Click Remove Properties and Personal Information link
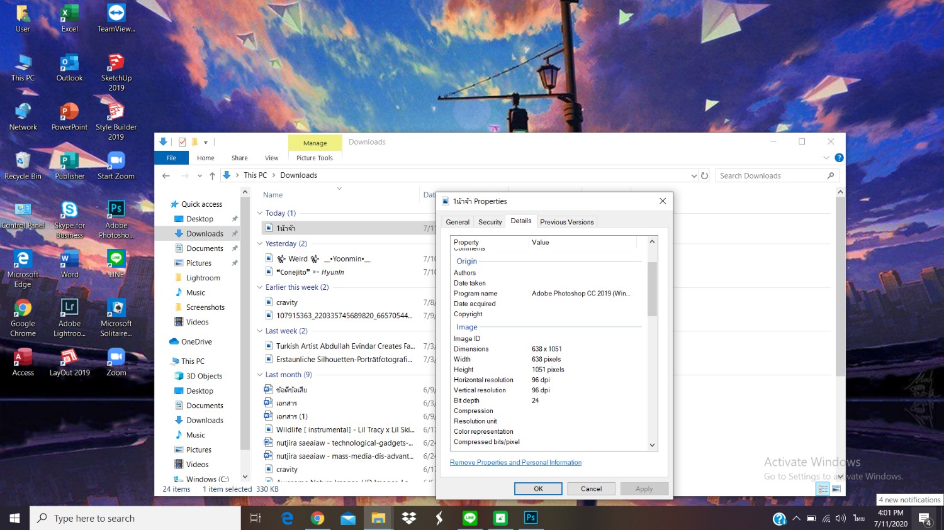This screenshot has width=944, height=530. 515,462
